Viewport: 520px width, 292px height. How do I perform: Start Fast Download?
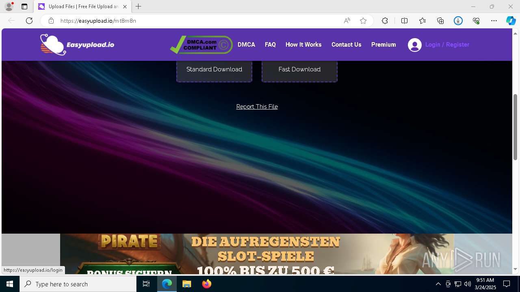(x=299, y=70)
